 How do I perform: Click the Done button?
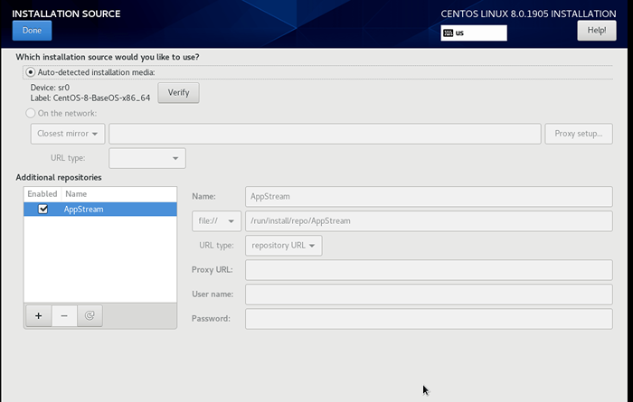tap(32, 31)
